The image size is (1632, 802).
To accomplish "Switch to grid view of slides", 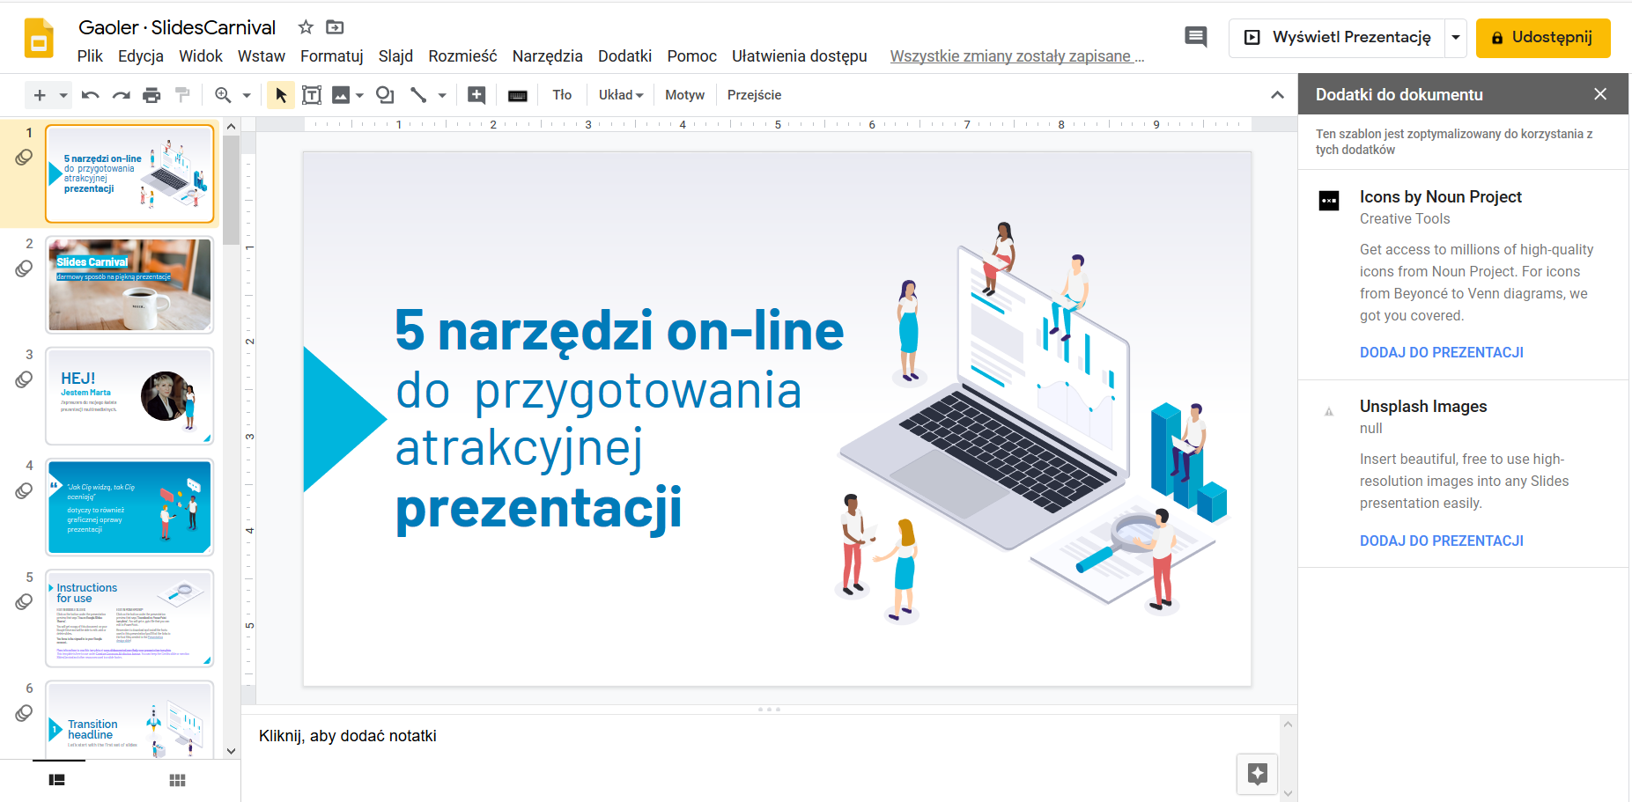I will pos(177,780).
